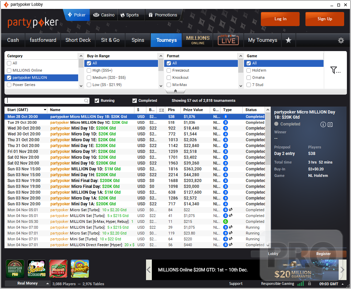
Task: Check Freezeout format checkbox
Action: (169, 71)
